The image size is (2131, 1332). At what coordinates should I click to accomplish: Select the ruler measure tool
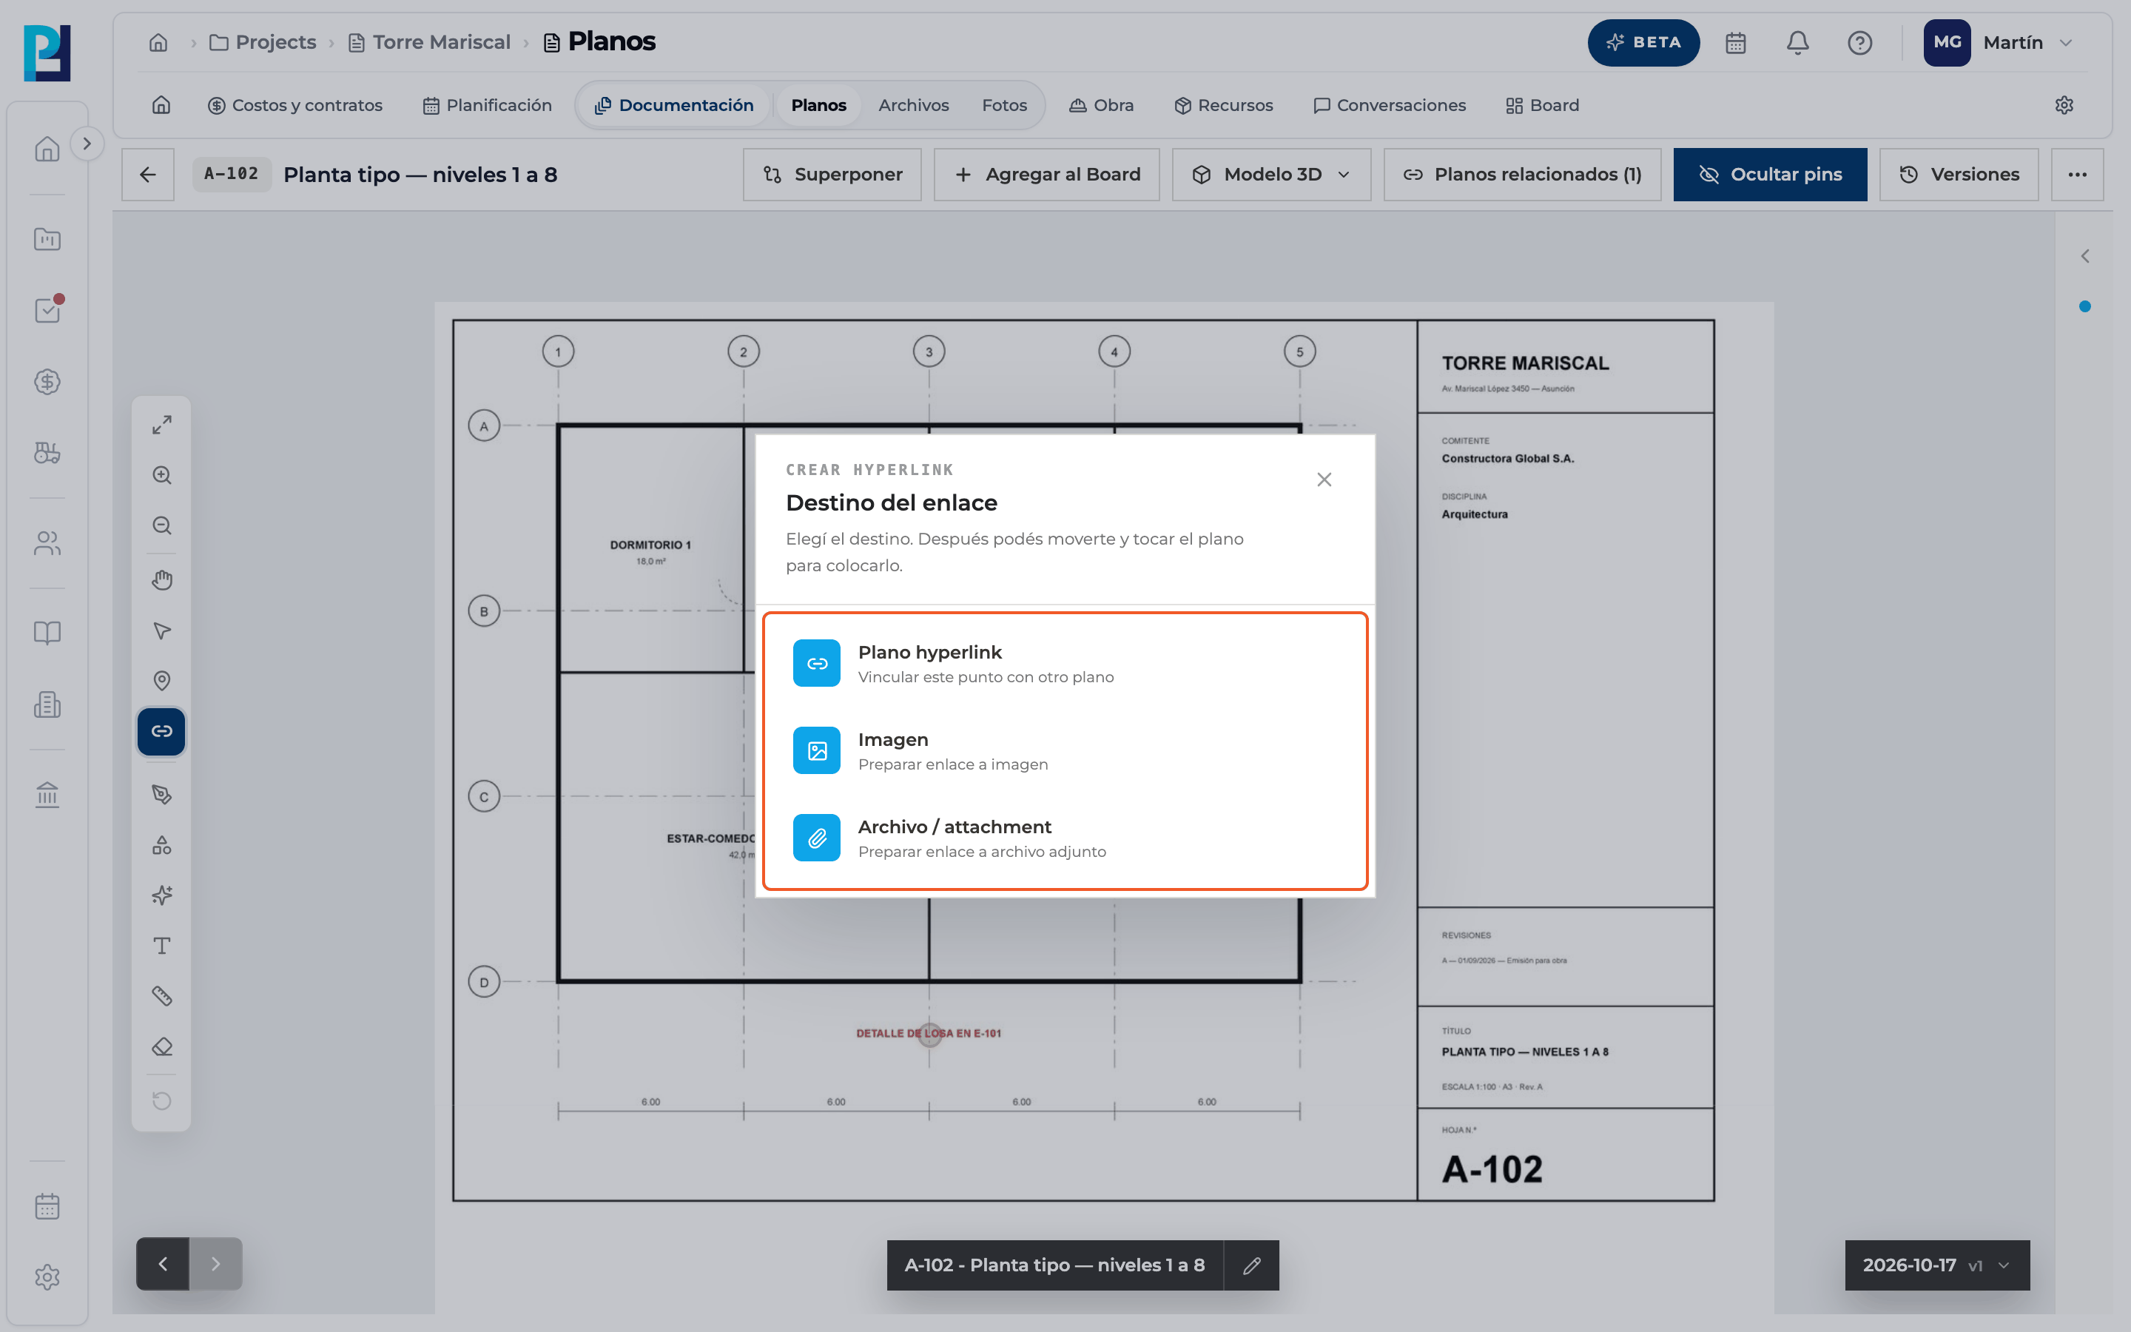pyautogui.click(x=161, y=996)
